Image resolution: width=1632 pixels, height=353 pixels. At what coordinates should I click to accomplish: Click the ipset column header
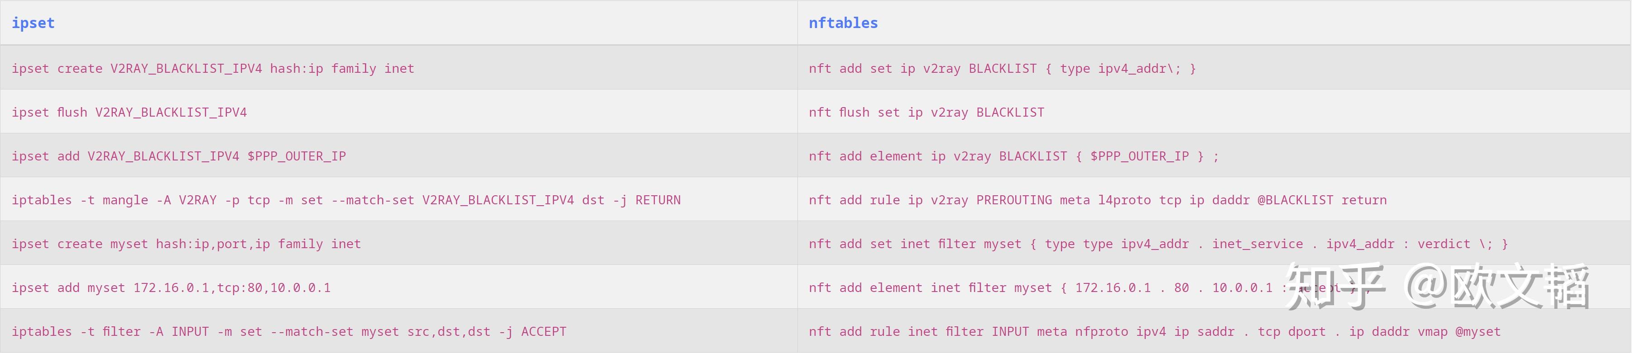tap(33, 24)
